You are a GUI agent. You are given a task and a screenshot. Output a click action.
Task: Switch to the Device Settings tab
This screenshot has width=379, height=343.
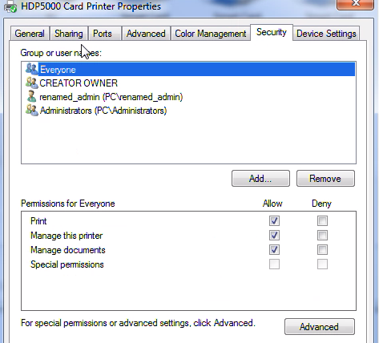[326, 34]
